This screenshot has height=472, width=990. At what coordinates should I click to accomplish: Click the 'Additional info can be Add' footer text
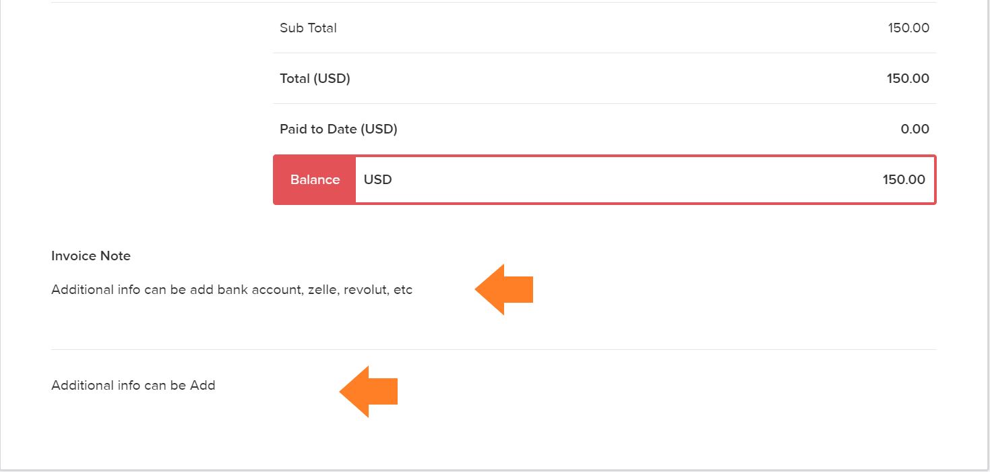coord(133,386)
